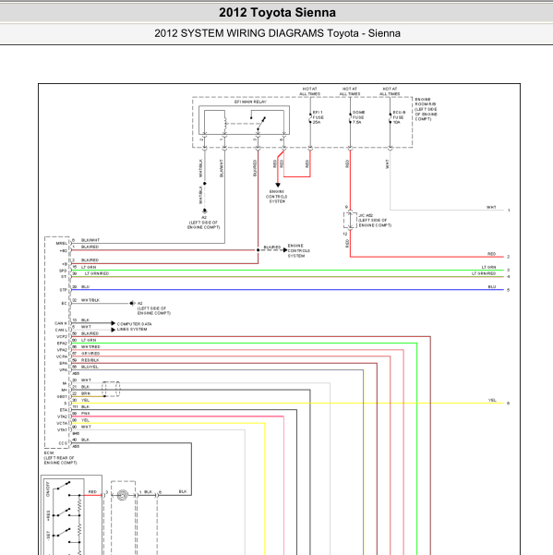Click the ON/OFF cruise switch contact
The height and width of the screenshot is (555, 553).
[64, 486]
